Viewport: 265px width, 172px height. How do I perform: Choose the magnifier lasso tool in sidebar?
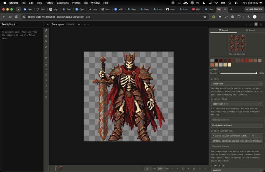(46, 41)
